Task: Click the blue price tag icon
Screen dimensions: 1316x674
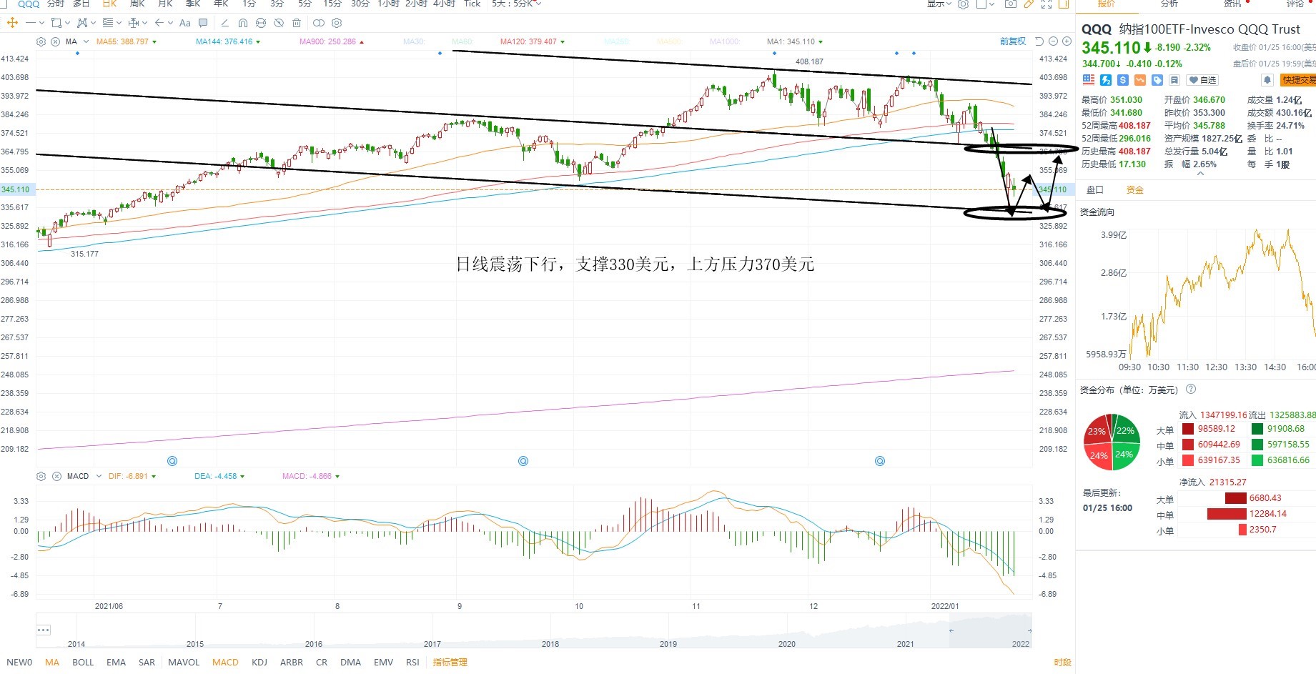Action: 1157,80
